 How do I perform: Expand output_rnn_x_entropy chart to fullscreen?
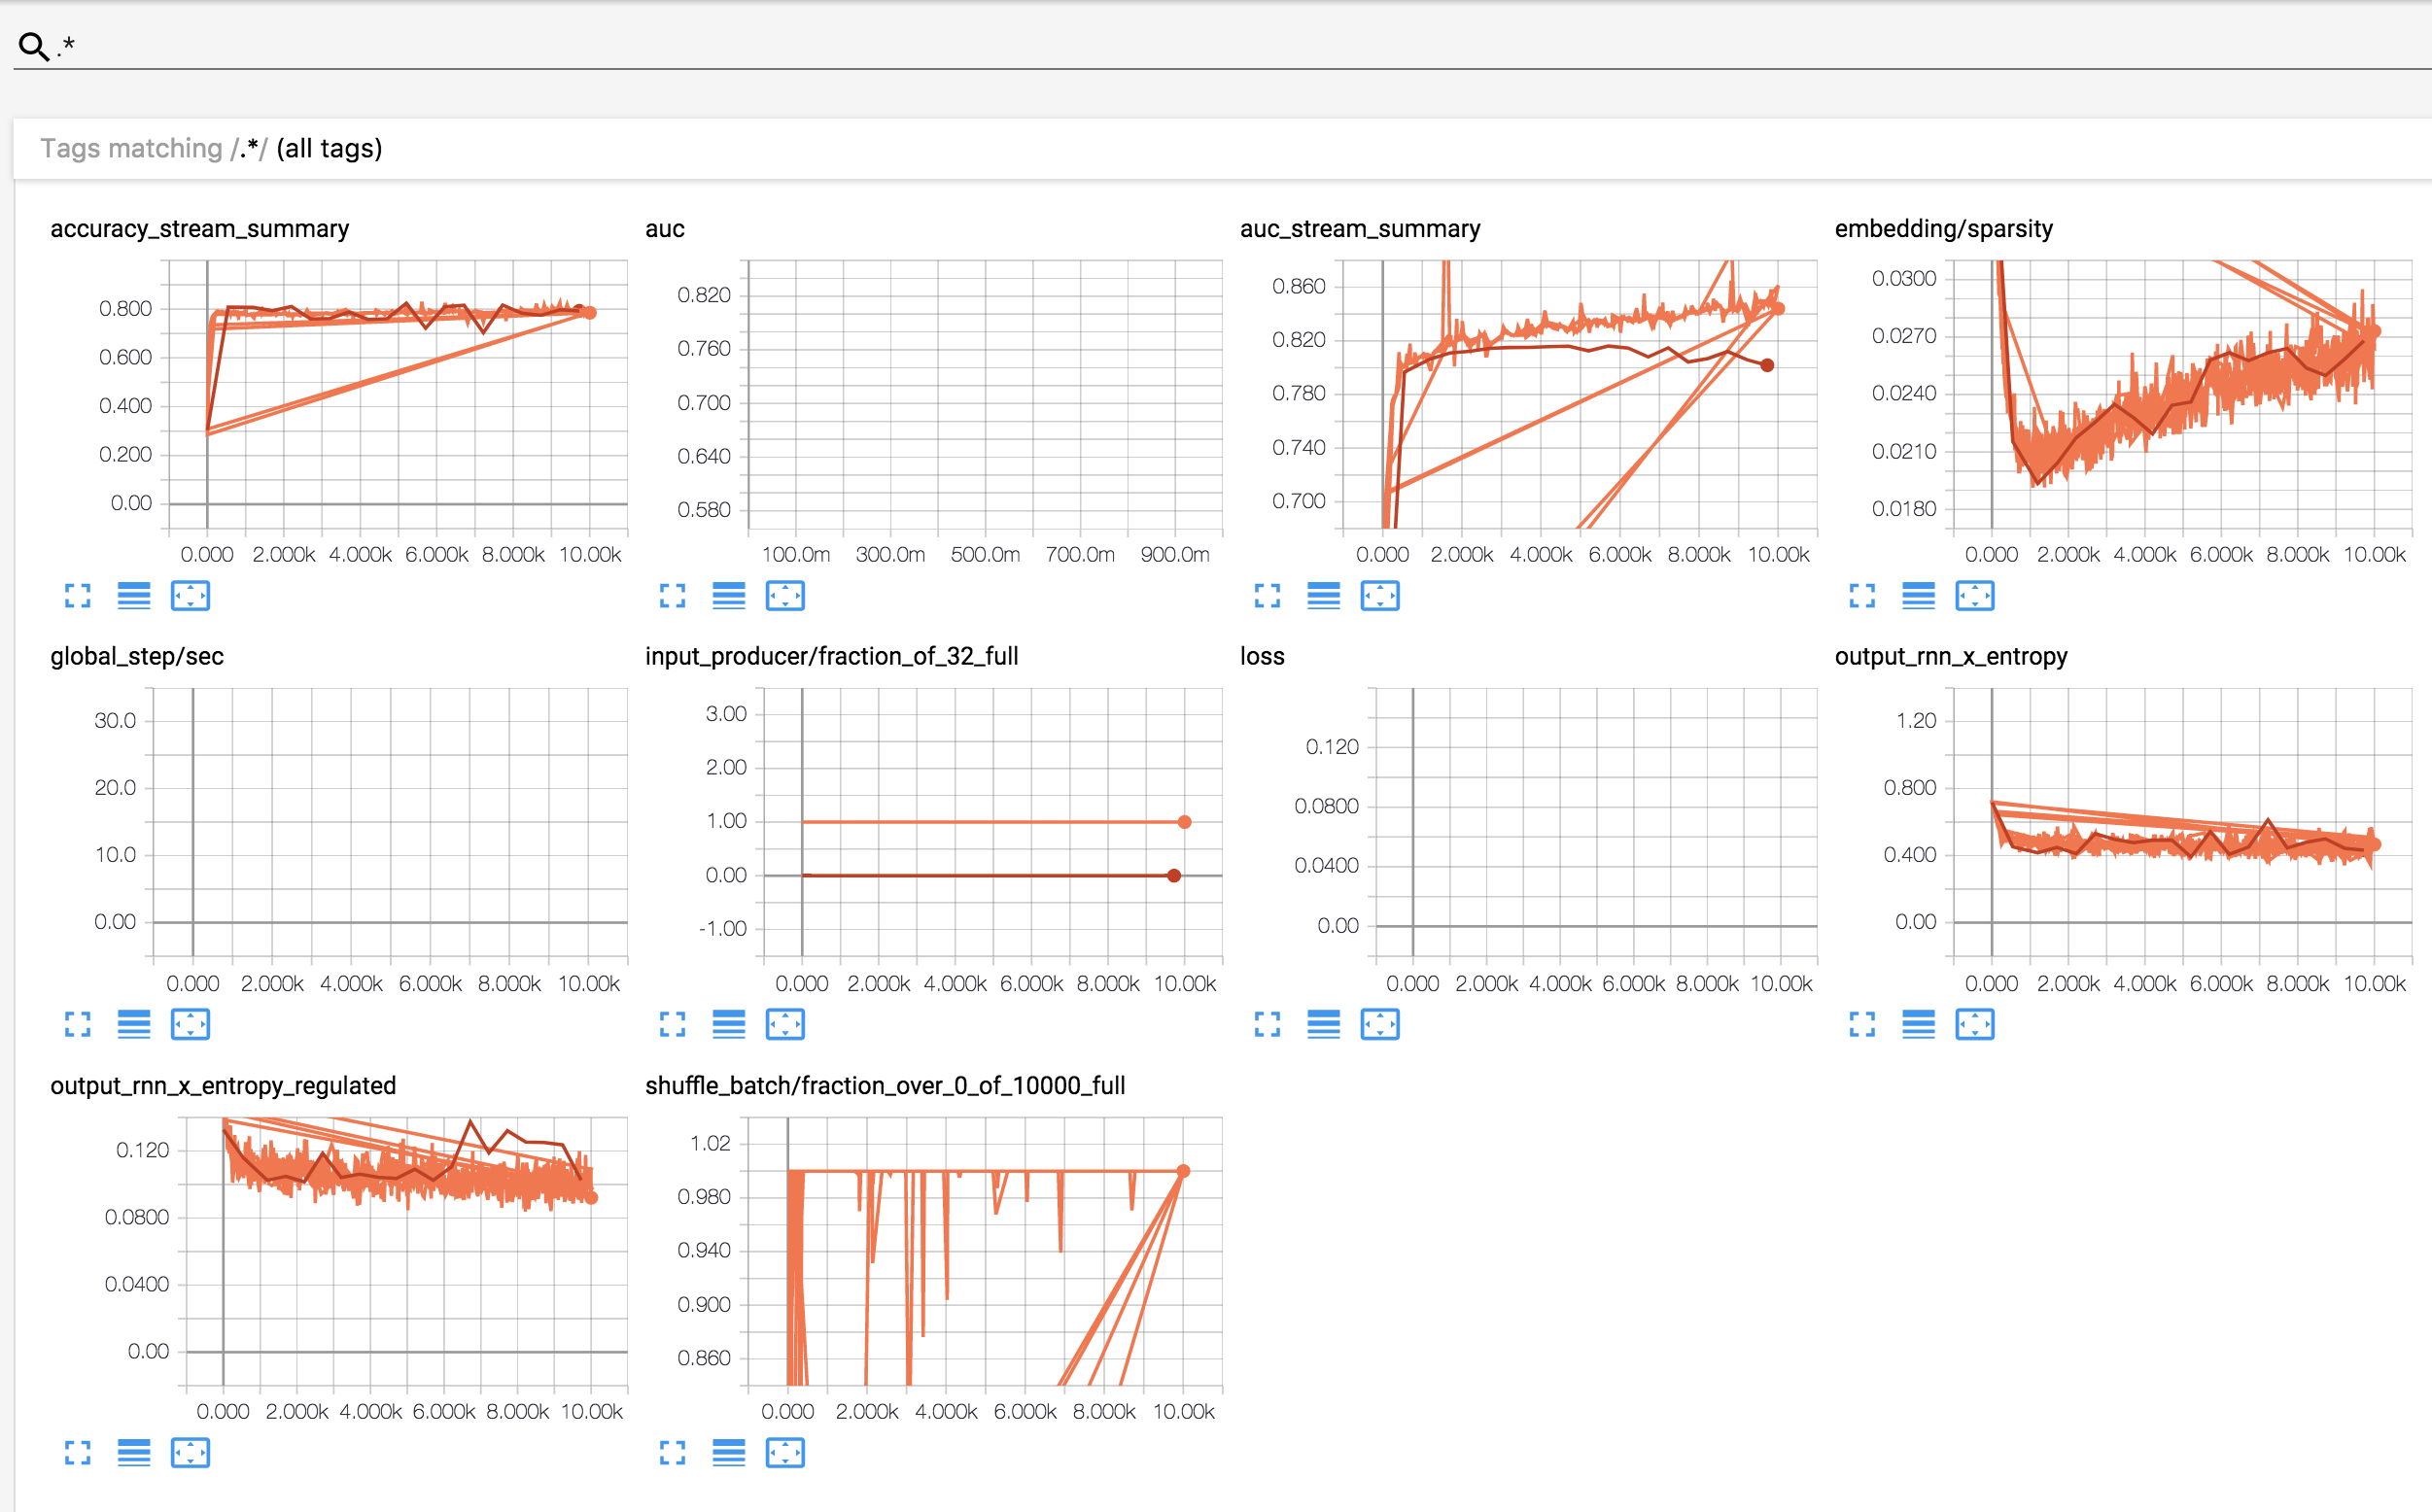[1862, 1024]
